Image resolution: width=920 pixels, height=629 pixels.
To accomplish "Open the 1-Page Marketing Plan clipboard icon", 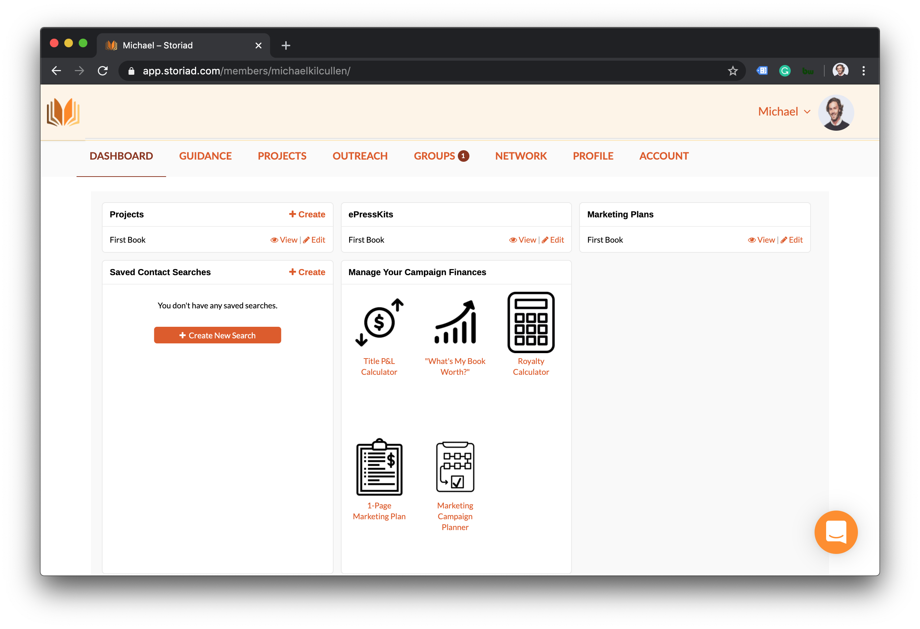I will tap(379, 467).
